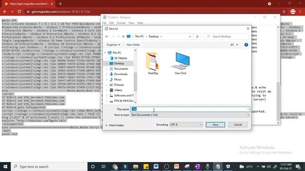Open Notepad's Format menu
This screenshot has width=305, height=171.
(x=121, y=23)
